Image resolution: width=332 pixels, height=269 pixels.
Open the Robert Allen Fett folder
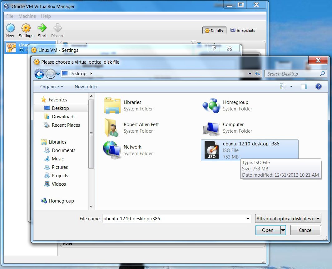click(x=132, y=128)
